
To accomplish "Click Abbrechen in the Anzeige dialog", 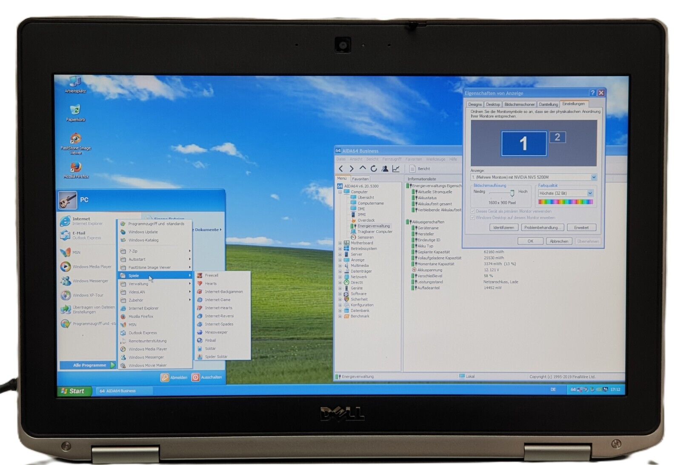I will 559,241.
